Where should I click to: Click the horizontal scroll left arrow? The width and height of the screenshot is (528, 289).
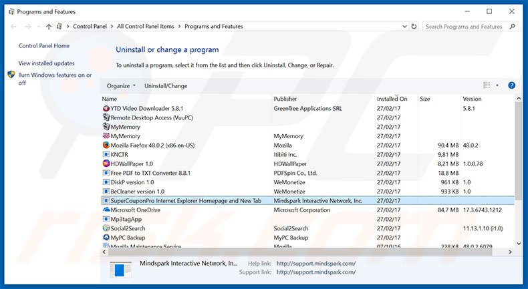pyautogui.click(x=104, y=252)
